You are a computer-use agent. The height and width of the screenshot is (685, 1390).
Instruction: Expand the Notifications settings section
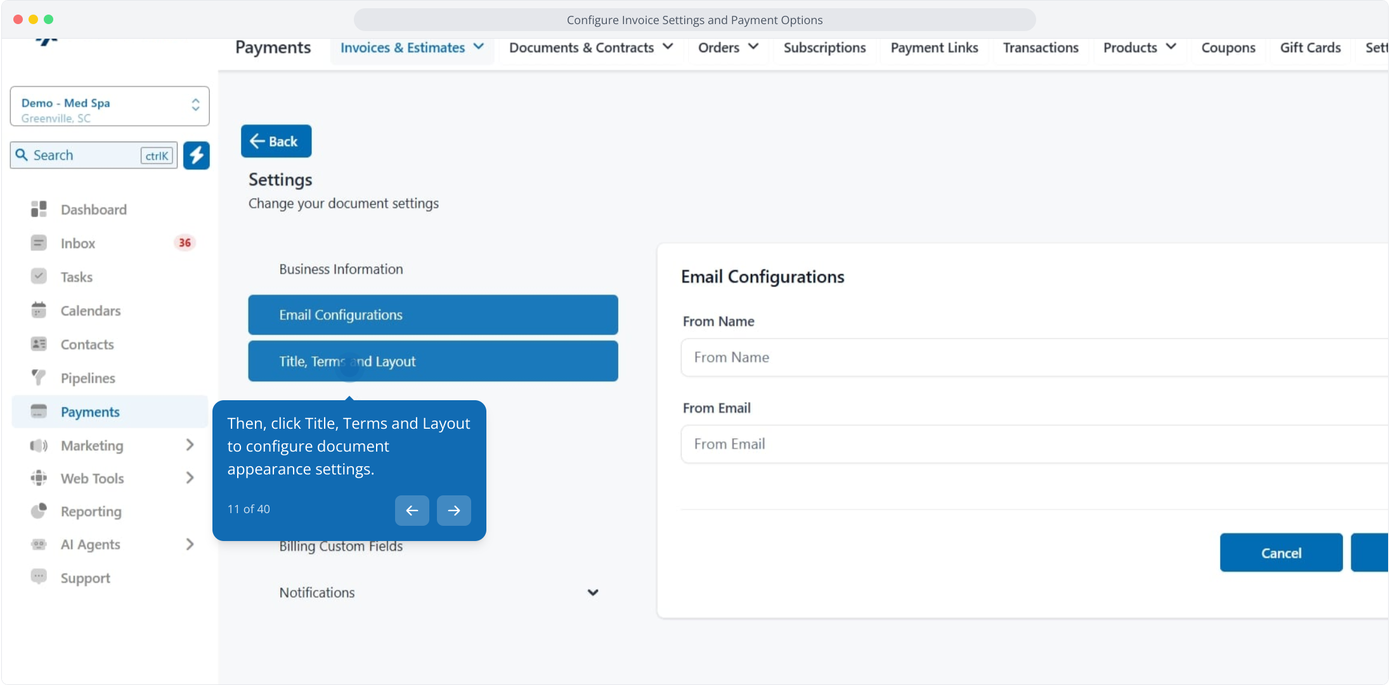pyautogui.click(x=592, y=592)
